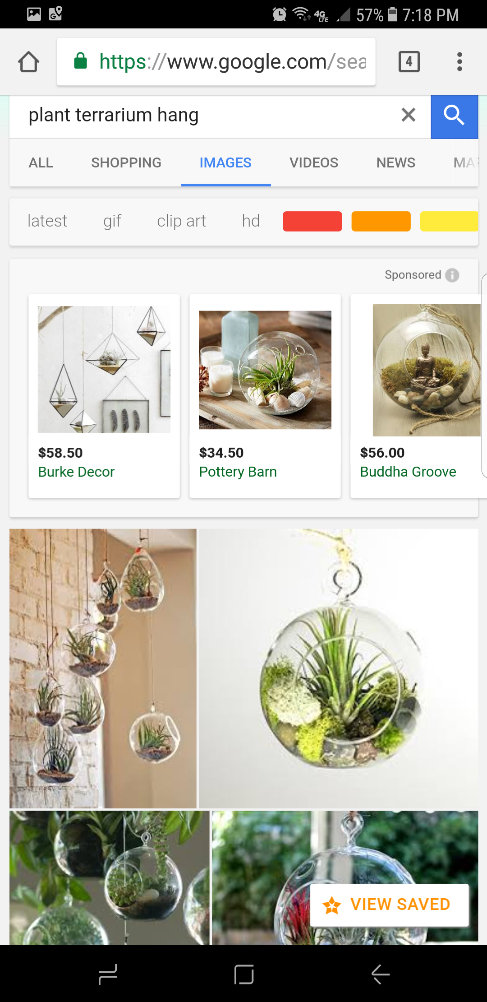Image resolution: width=487 pixels, height=1002 pixels.
Task: Open the News tab
Action: click(x=396, y=162)
